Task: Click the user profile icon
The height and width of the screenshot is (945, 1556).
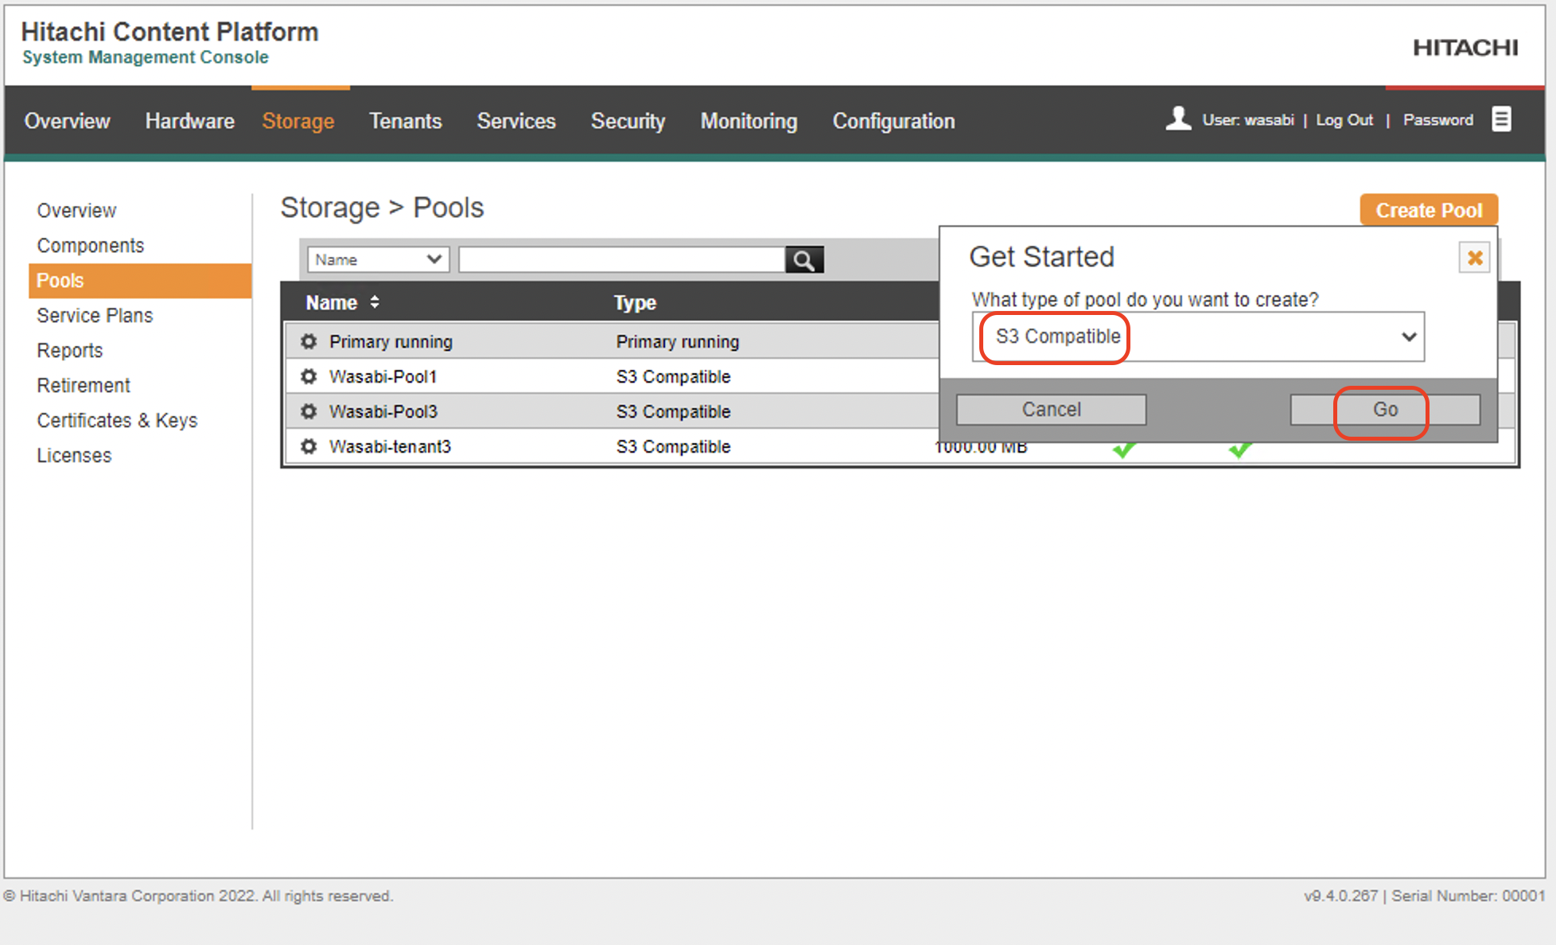Action: coord(1178,119)
